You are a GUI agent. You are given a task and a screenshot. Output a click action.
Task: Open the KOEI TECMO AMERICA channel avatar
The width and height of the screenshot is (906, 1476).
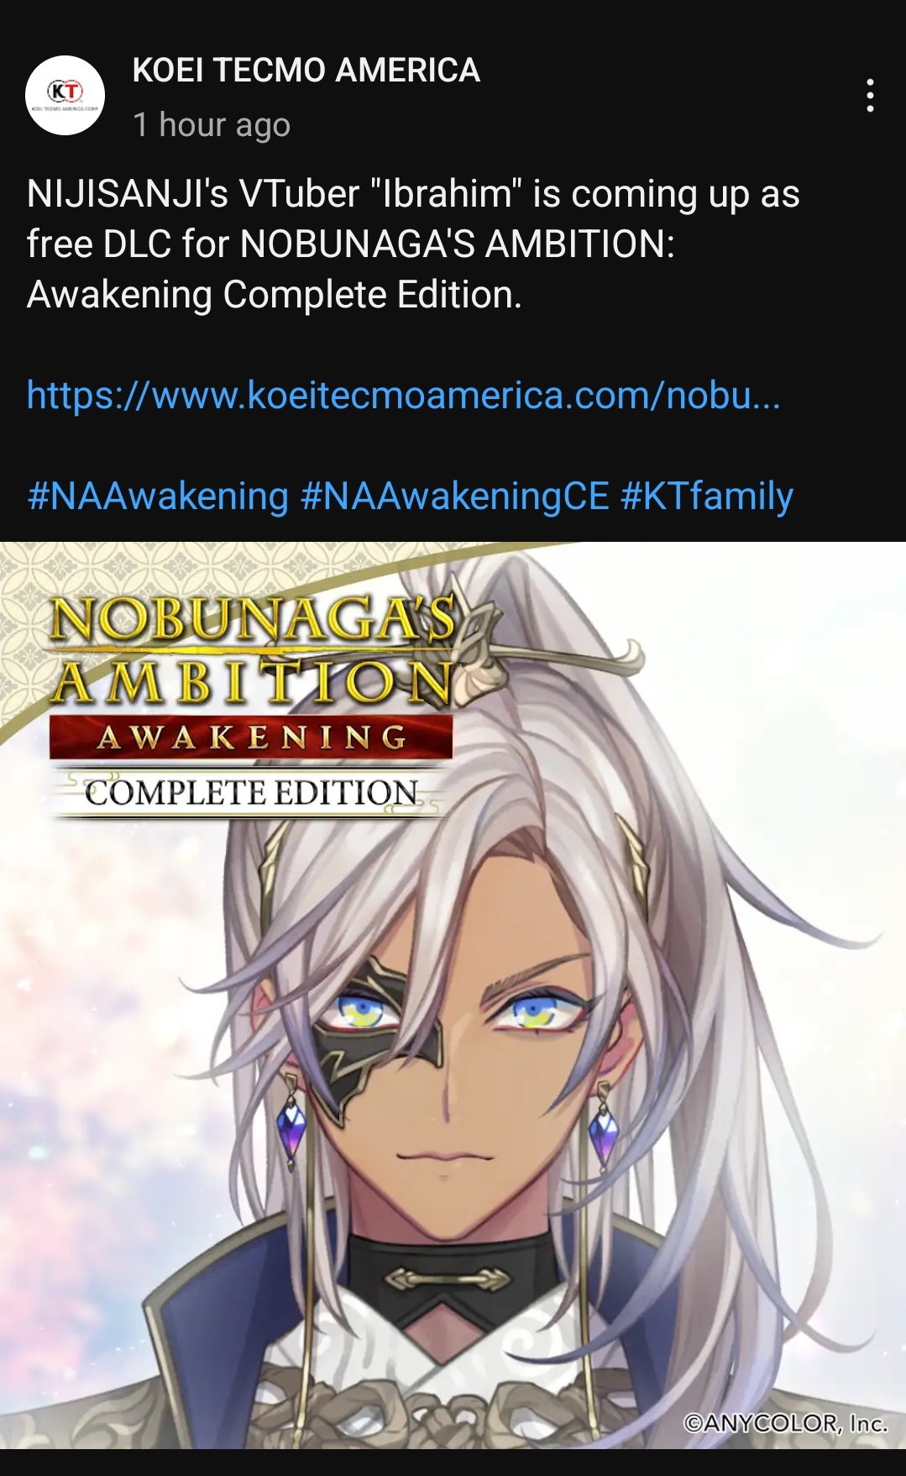[x=65, y=95]
